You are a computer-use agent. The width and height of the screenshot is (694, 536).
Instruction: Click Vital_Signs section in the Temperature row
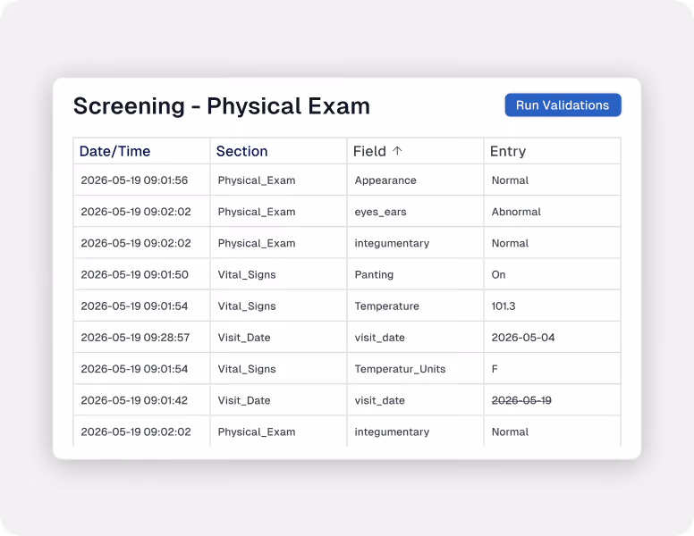coord(247,306)
